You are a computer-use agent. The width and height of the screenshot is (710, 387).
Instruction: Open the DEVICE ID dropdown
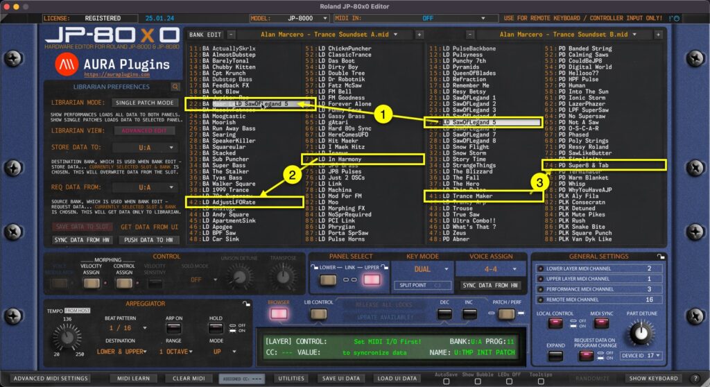click(641, 356)
